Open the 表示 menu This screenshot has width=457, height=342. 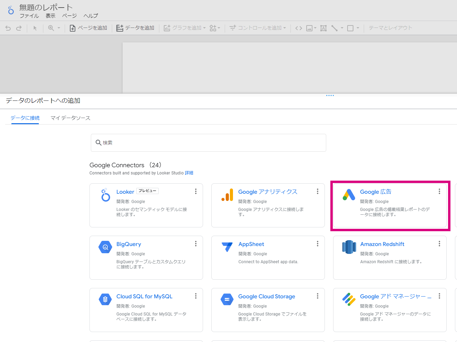[x=51, y=16]
